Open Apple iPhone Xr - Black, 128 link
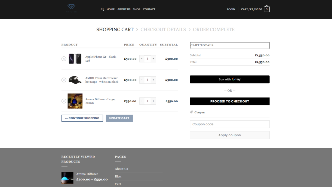 101,59
